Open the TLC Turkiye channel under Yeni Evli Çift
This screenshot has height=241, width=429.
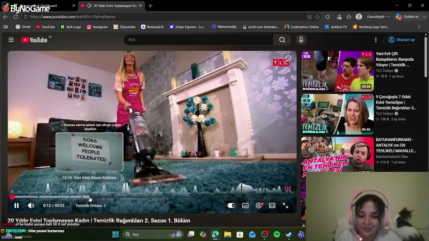coord(384,71)
